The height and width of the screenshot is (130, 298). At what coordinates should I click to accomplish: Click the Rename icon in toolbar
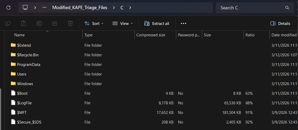39,23
